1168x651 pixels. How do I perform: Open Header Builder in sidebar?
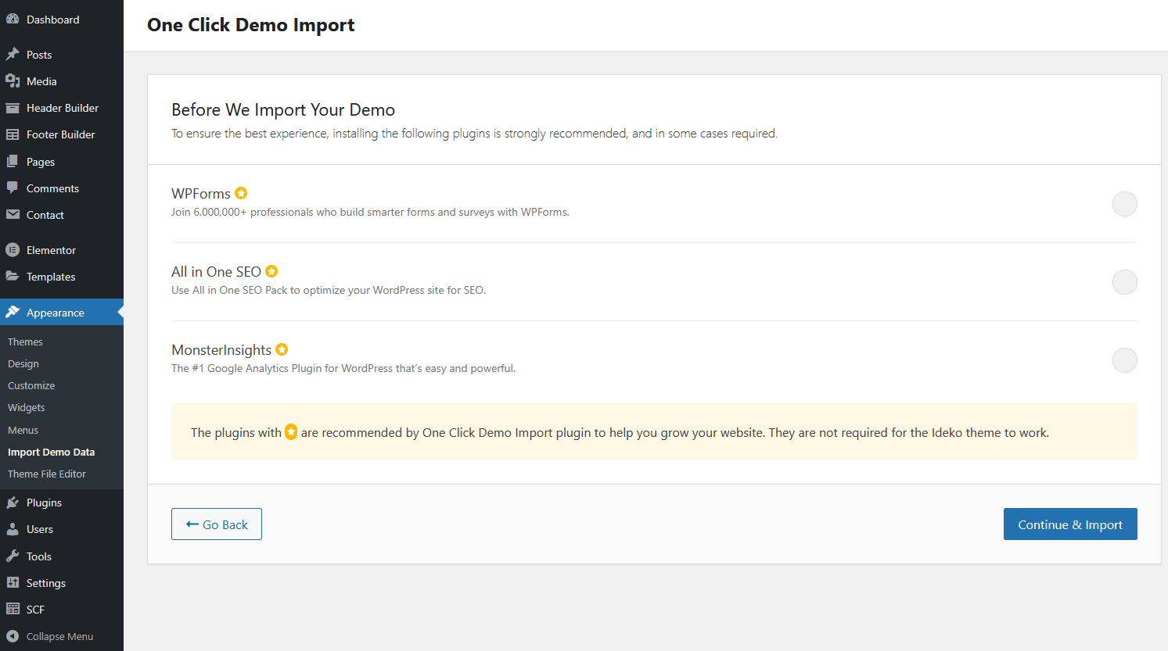pyautogui.click(x=63, y=108)
